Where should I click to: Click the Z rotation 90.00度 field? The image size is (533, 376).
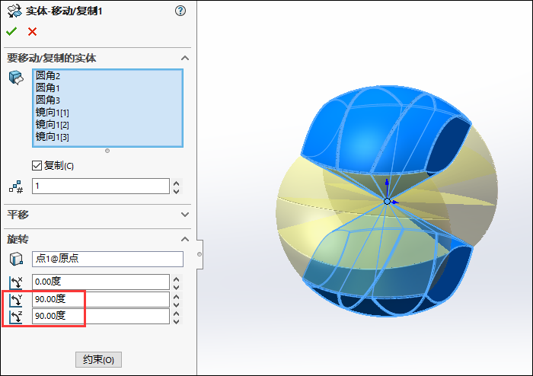101,316
